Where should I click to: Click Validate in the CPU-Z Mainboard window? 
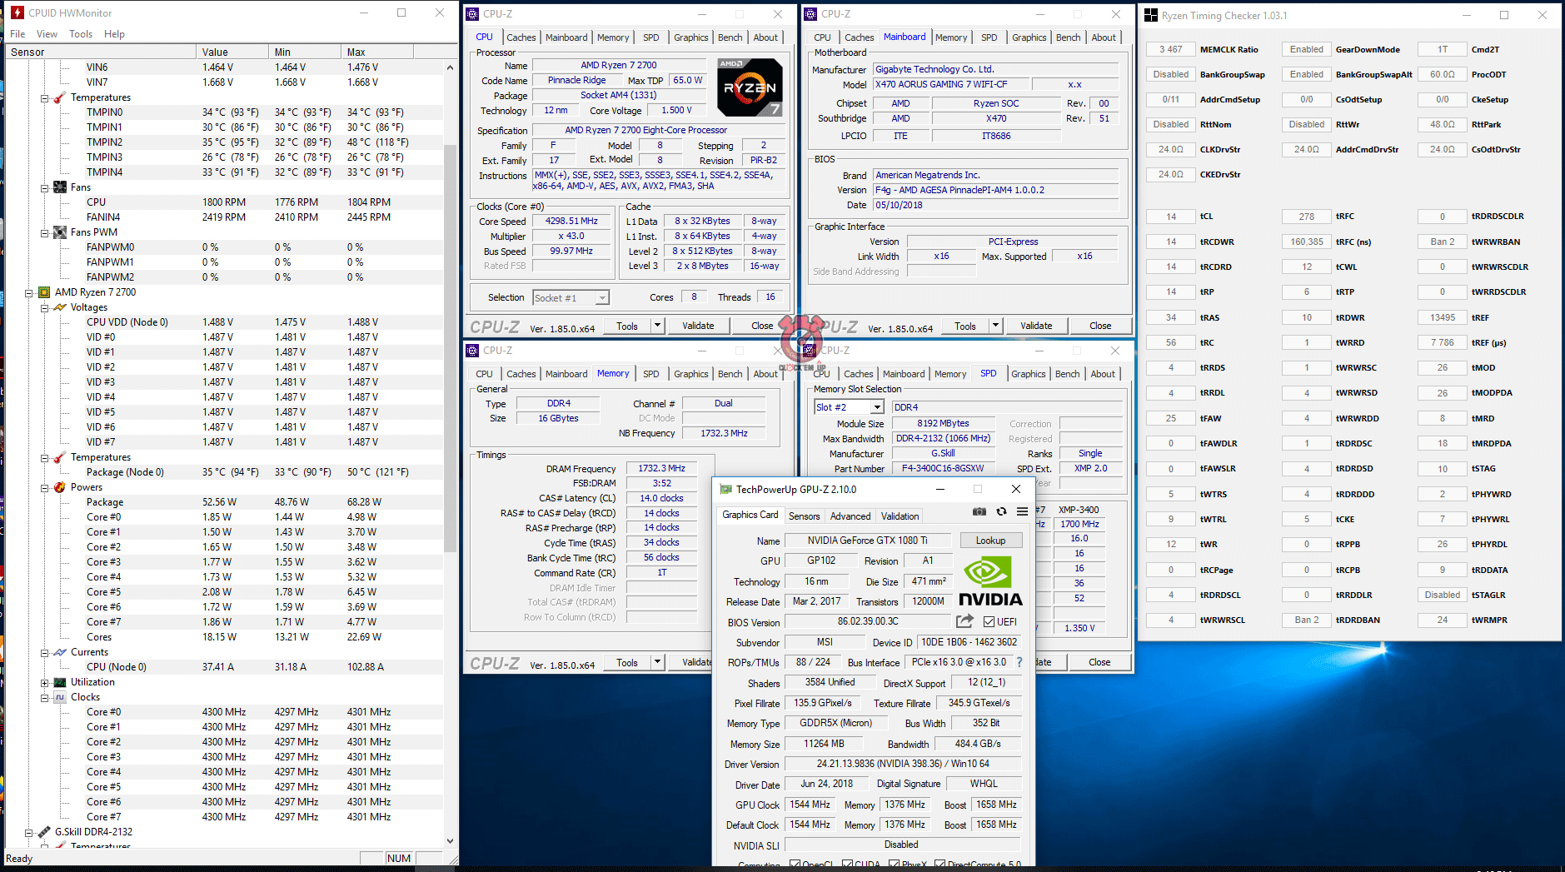tap(1036, 326)
